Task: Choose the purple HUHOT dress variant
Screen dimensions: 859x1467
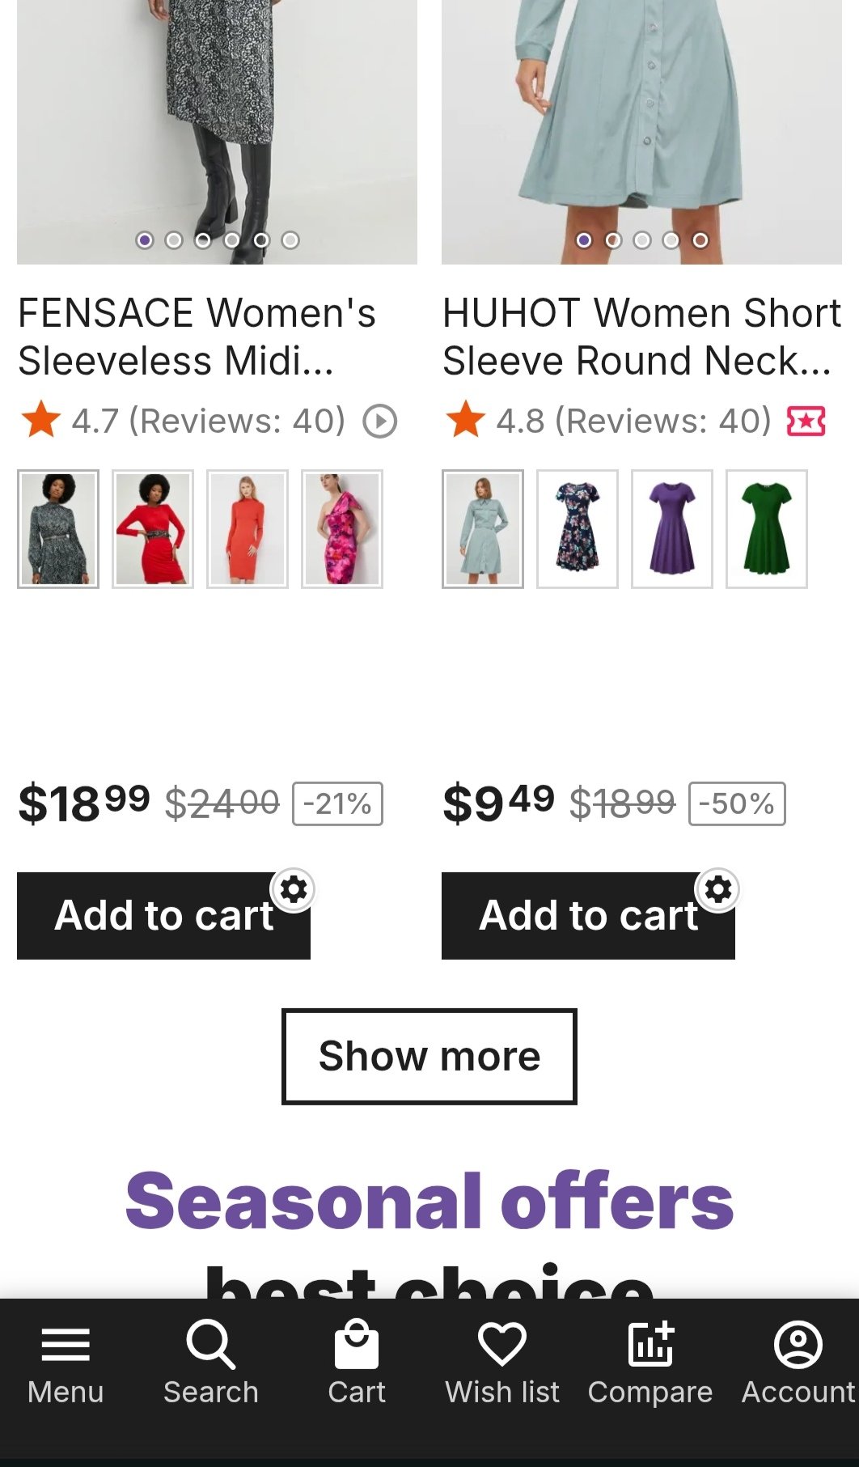Action: pyautogui.click(x=672, y=529)
